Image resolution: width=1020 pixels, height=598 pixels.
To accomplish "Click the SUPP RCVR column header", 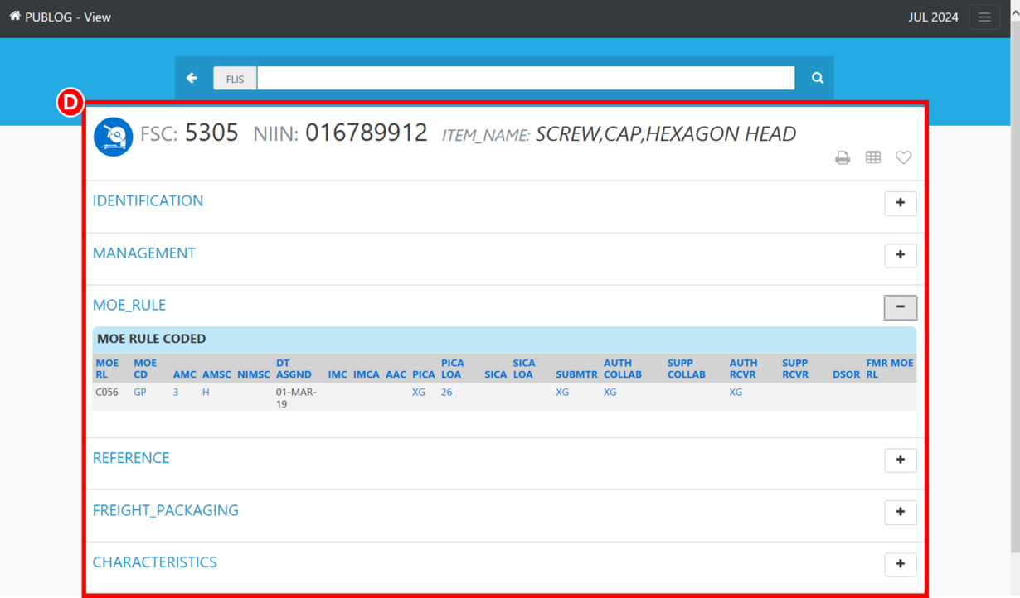I will point(795,369).
